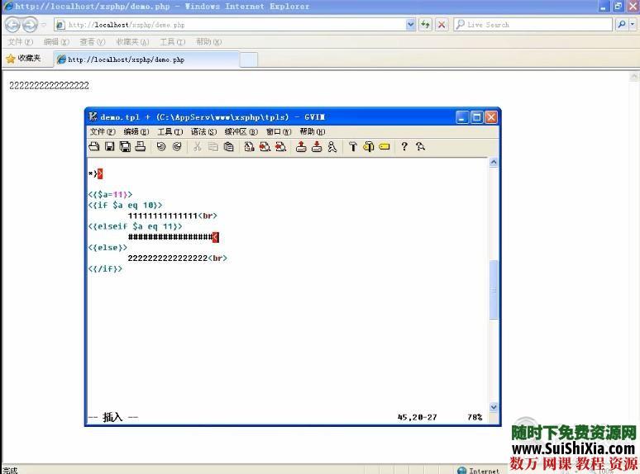Click GVIM scrollbar down arrow

[494, 407]
